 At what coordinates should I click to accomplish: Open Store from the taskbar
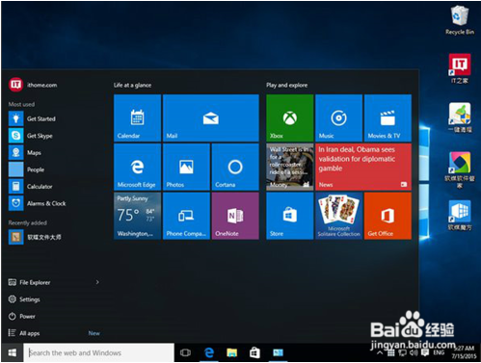[x=254, y=352]
